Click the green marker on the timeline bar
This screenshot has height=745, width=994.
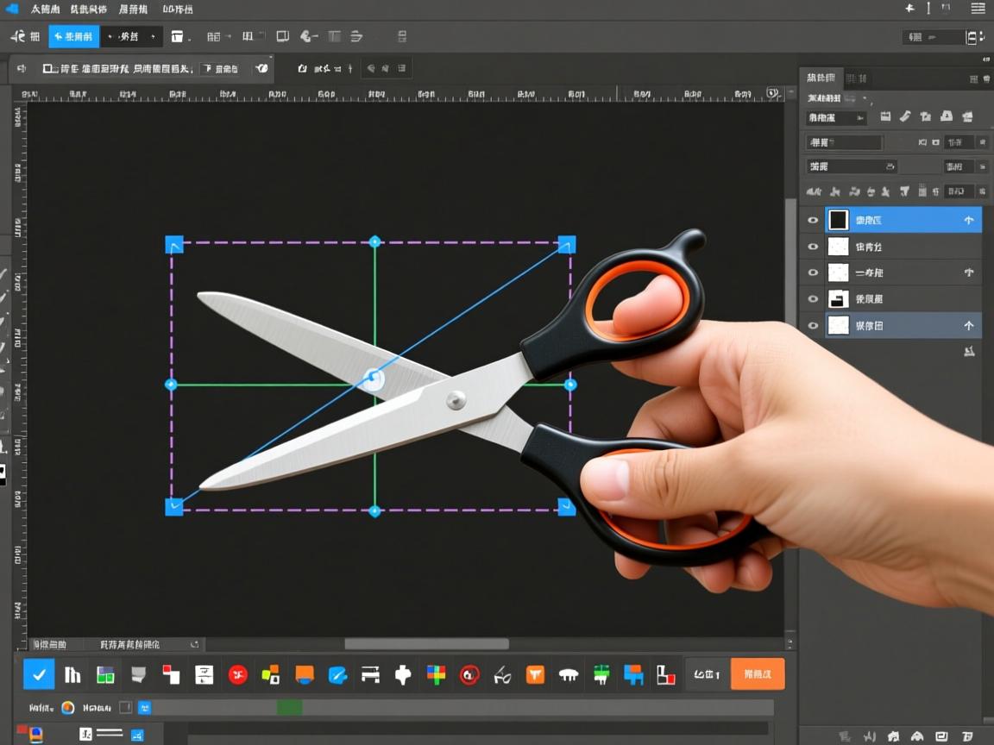pos(289,708)
